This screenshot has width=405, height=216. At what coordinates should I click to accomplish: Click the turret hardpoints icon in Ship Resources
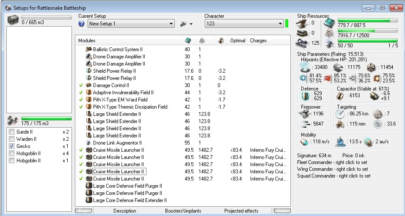pyautogui.click(x=302, y=23)
